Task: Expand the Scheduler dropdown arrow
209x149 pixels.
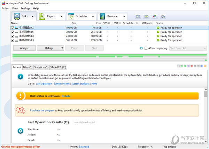Action: (x=93, y=16)
